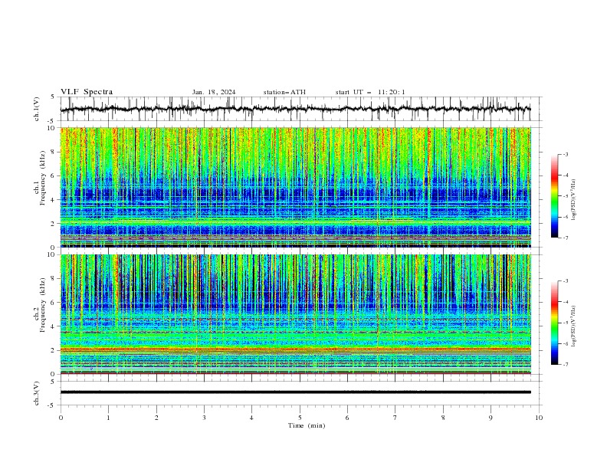Viewport: 607px width, 469px height.
Task: Click the bright 2 kHz band in ch.2 spectrogram
Action: coord(295,349)
